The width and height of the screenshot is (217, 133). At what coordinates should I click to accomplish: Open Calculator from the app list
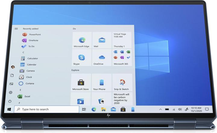coord(29,58)
